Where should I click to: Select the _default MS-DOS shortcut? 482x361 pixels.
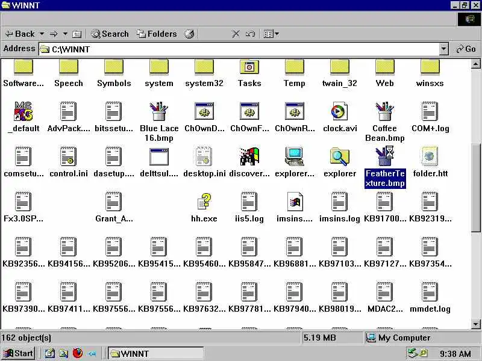23,117
